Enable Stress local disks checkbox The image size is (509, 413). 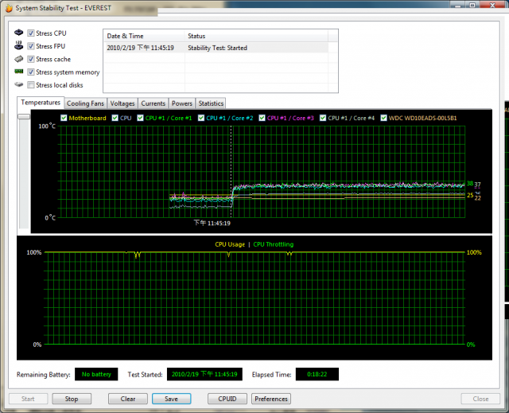click(31, 85)
